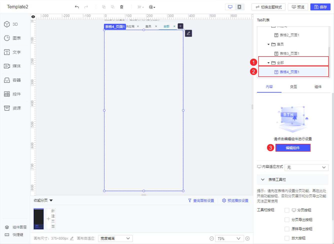Switch to the 交互 tab

(294, 87)
